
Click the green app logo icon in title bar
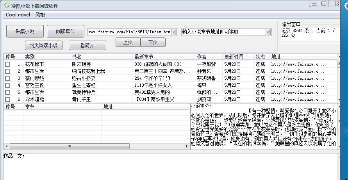[7, 5]
